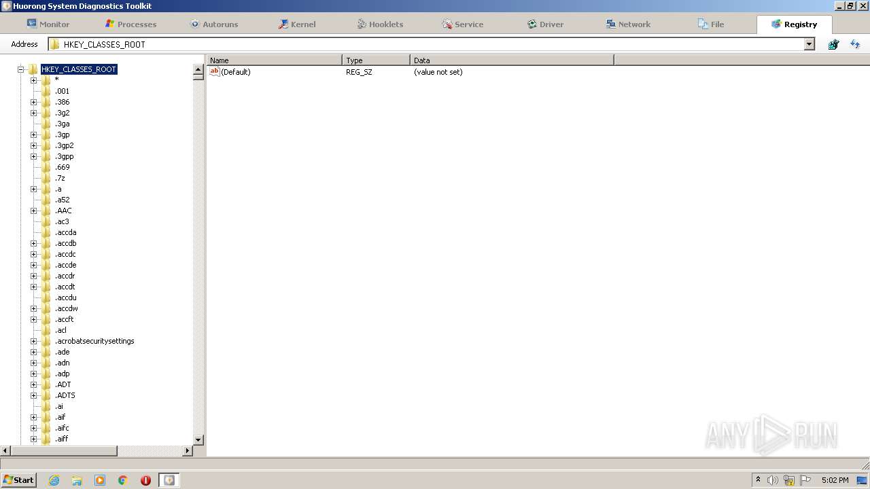The image size is (870, 489).
Task: Click the registry go-to icon beside address
Action: 833,44
